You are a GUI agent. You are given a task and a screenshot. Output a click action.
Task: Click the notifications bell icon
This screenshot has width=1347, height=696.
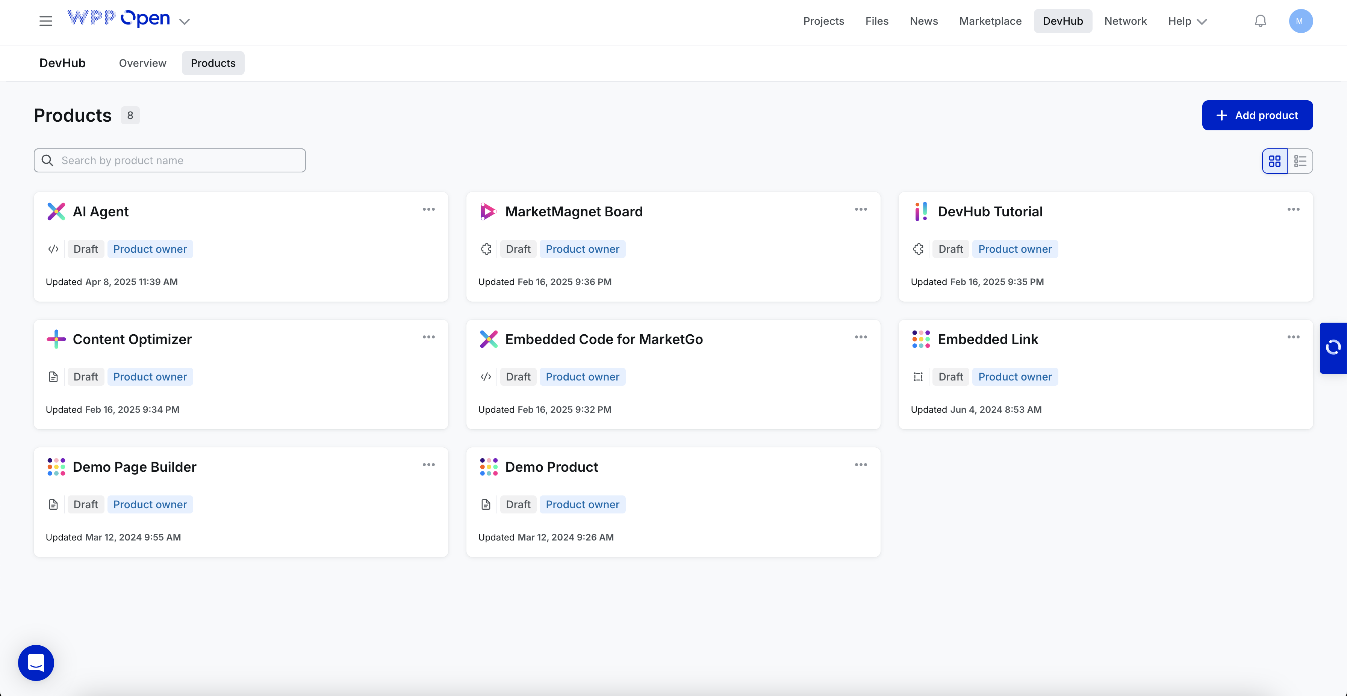[x=1260, y=21]
